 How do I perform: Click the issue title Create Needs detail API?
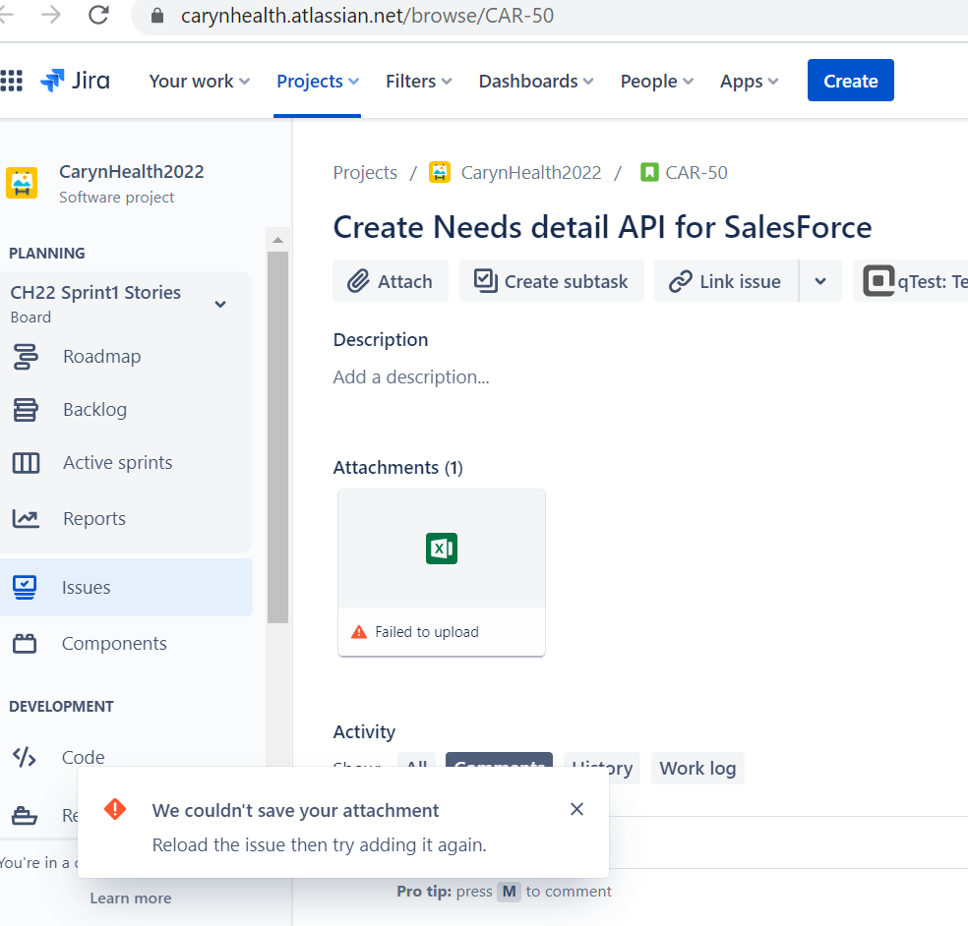(x=602, y=227)
